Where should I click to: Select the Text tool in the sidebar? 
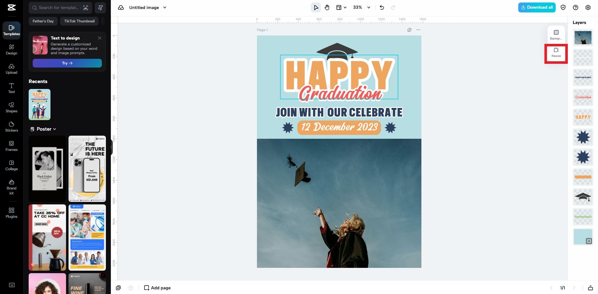pyautogui.click(x=11, y=88)
